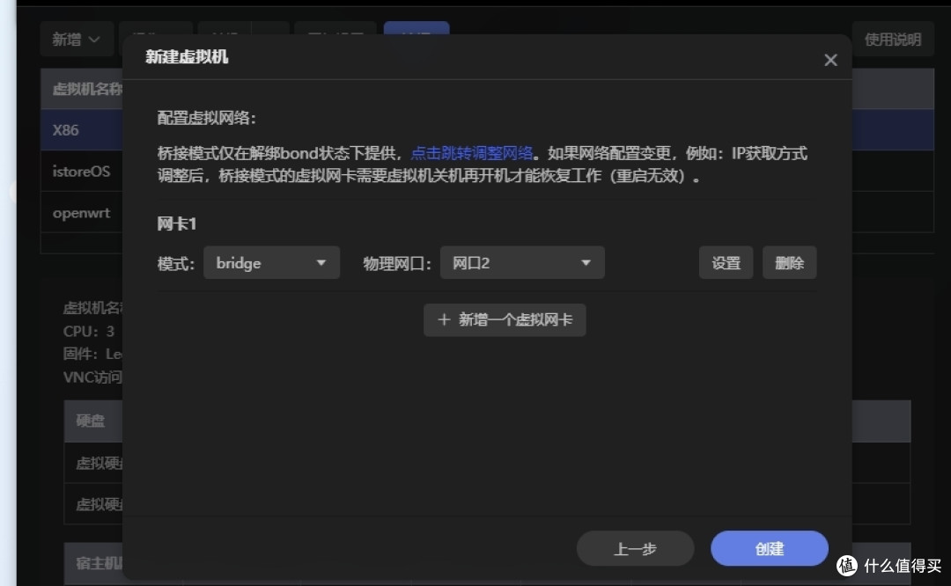The image size is (951, 586).
Task: Select the openwrt virtual machine row
Action: pyautogui.click(x=82, y=213)
